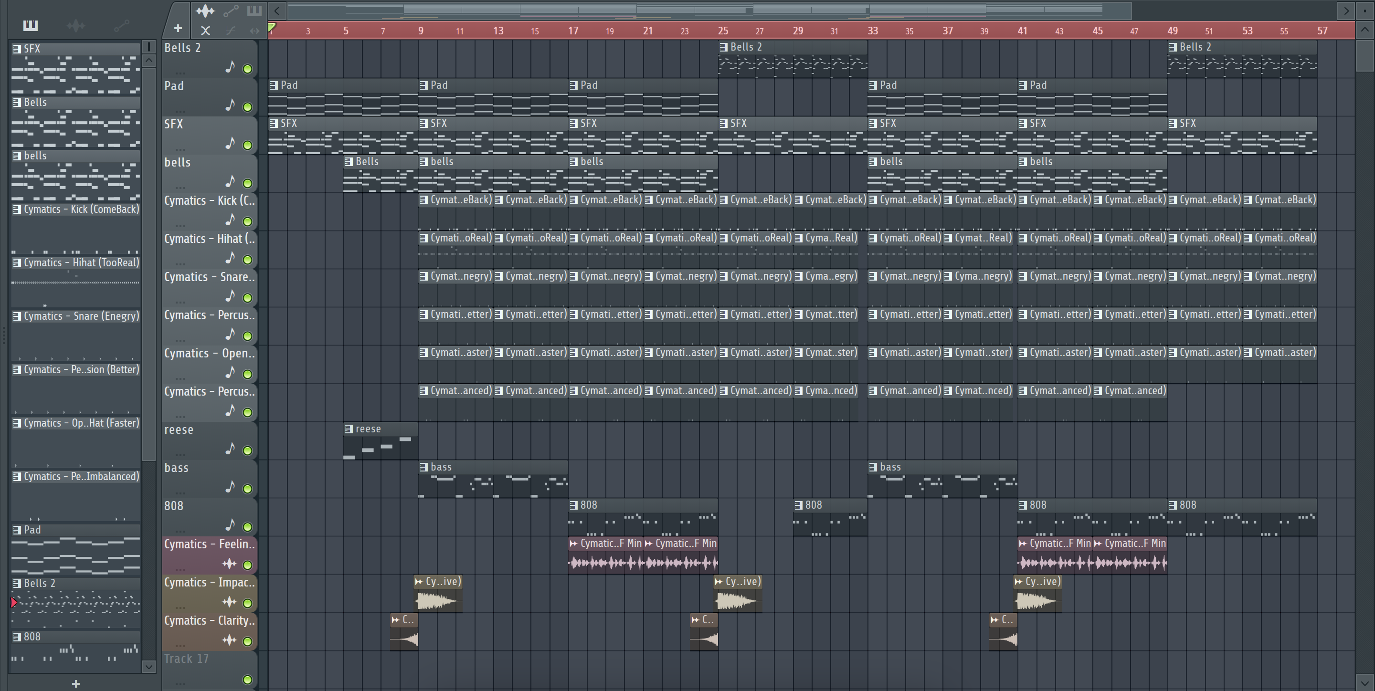
Task: Open options dots on Bells 2 track
Action: click(180, 73)
